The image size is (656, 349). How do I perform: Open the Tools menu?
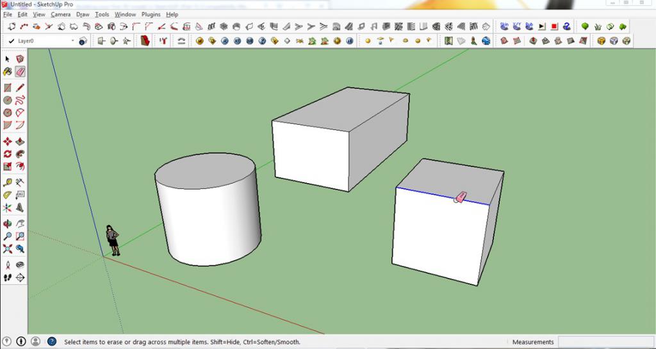pos(102,14)
